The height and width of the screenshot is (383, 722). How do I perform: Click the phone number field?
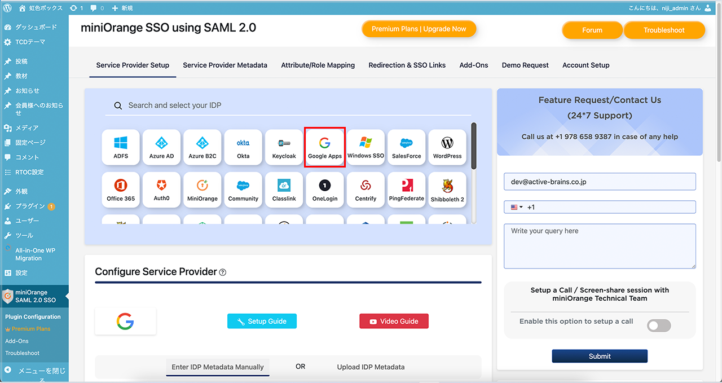pos(600,207)
